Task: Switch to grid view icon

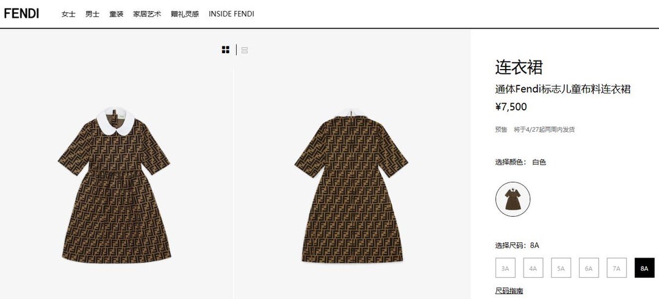Action: tap(226, 50)
